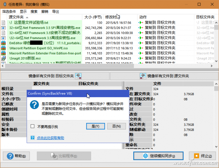Image resolution: width=219 pixels, height=168 pixels.
Task: Click the question mark icon in the Confirm dialog
Action: [x=34, y=105]
